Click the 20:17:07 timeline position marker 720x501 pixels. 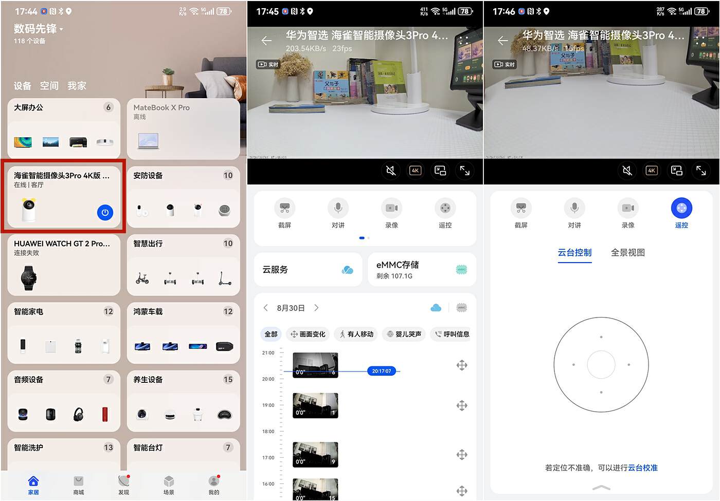382,370
